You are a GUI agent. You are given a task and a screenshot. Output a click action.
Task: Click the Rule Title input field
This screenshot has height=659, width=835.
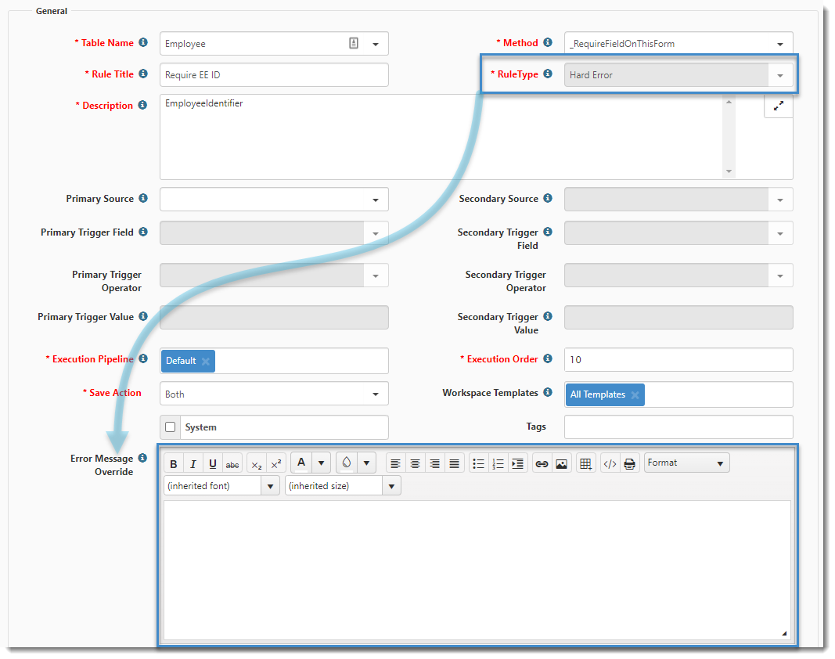click(274, 75)
